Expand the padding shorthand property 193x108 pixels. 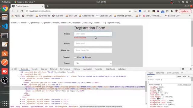coord(159,93)
